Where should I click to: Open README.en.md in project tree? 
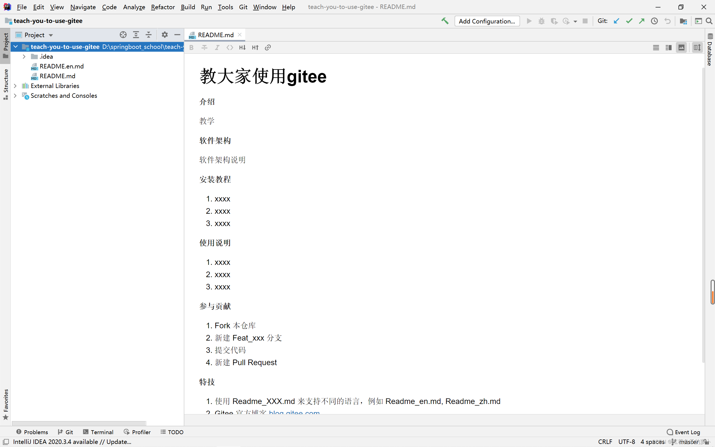[61, 66]
